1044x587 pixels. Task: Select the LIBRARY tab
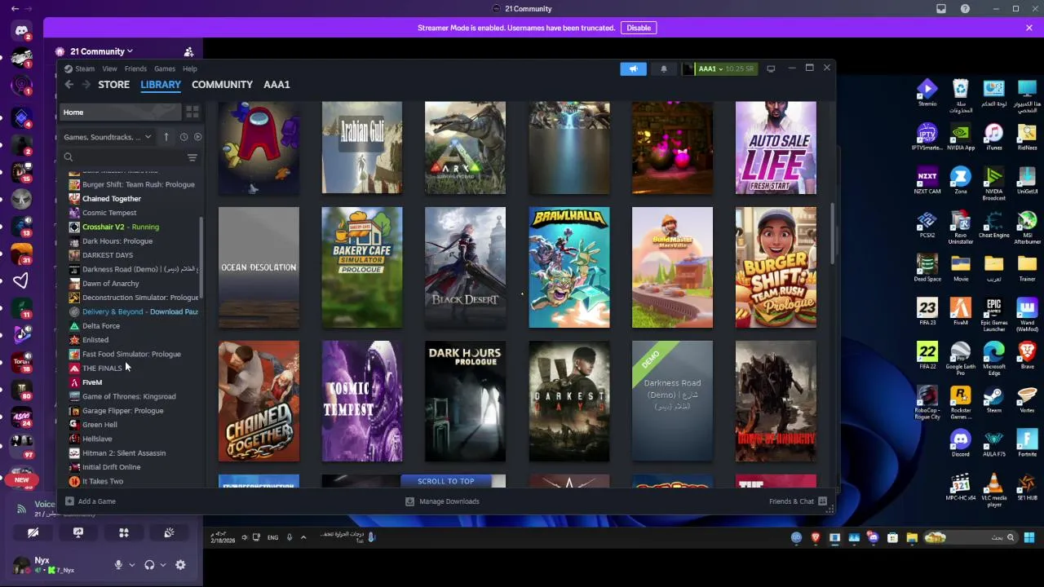[161, 85]
